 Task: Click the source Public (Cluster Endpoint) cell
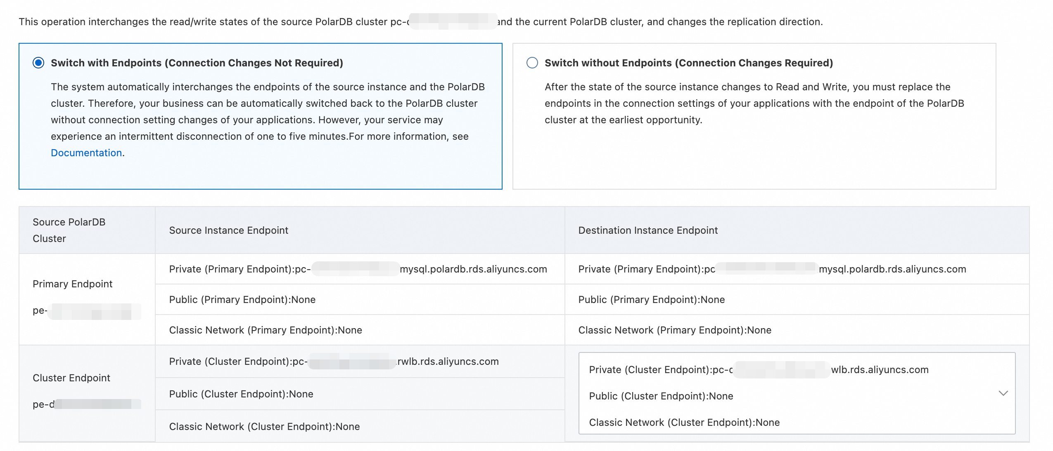(241, 394)
